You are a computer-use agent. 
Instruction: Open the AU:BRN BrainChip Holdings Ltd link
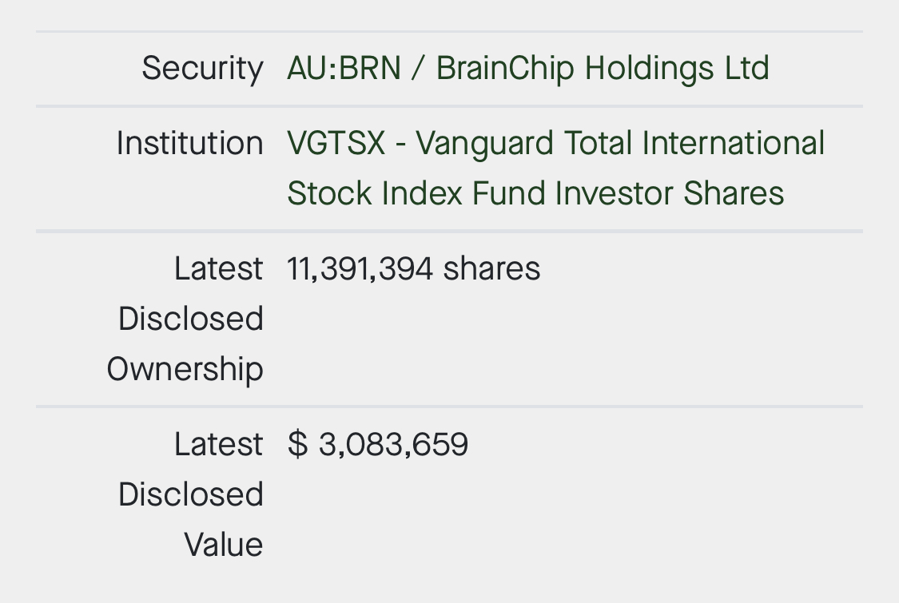pyautogui.click(x=527, y=69)
